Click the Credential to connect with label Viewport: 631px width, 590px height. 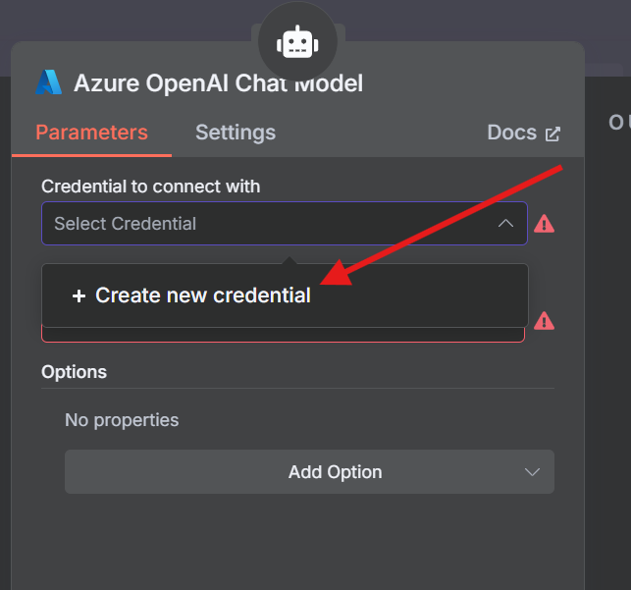[150, 187]
